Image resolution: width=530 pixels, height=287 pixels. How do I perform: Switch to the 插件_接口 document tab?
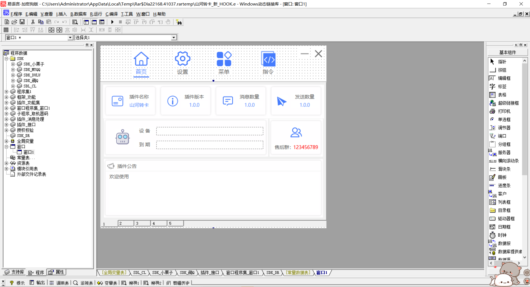tap(210, 273)
